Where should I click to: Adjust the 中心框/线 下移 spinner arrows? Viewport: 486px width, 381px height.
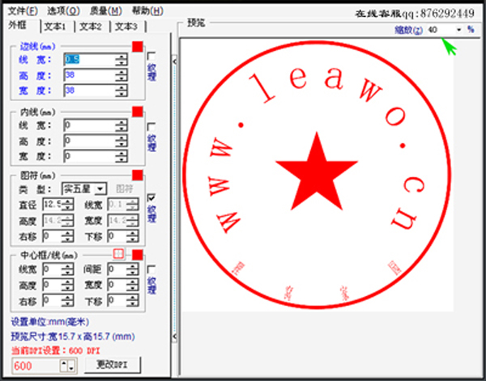pos(132,300)
